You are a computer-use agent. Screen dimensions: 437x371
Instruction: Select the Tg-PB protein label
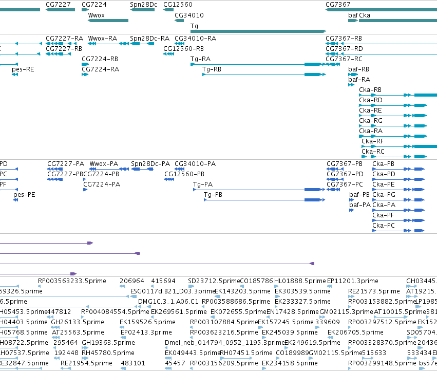tap(213, 195)
